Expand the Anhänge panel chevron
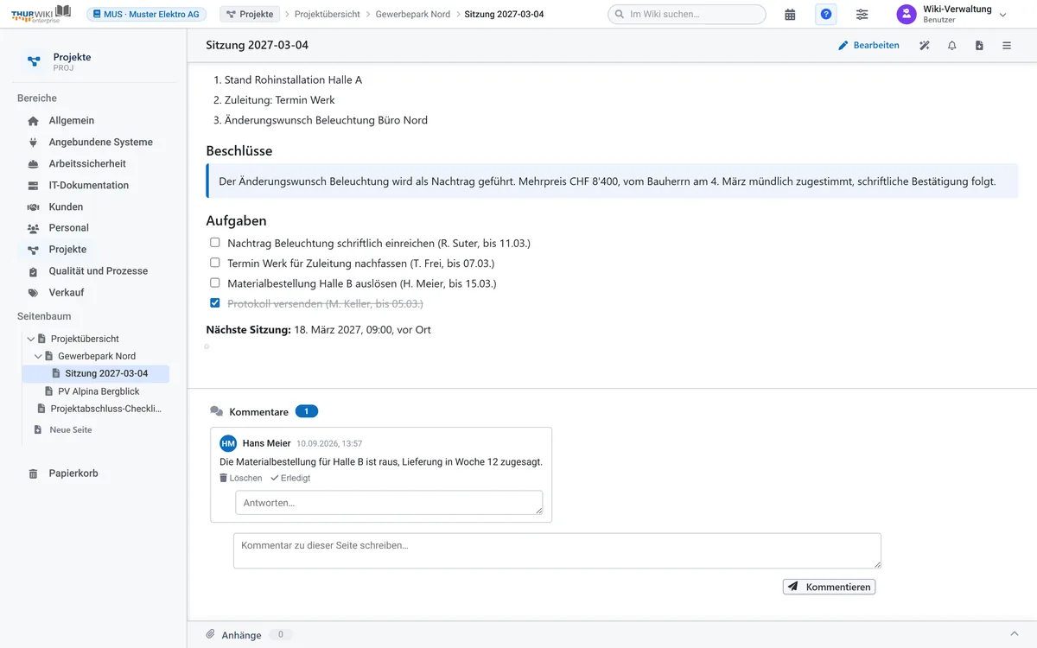This screenshot has width=1037, height=648. coord(1015,634)
